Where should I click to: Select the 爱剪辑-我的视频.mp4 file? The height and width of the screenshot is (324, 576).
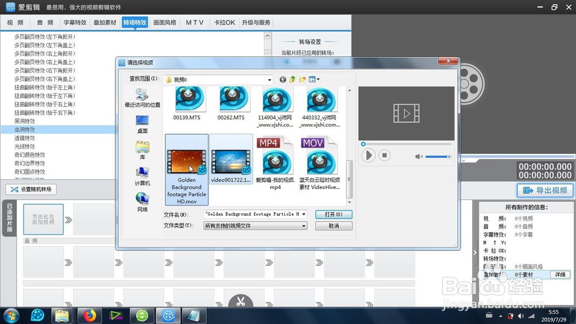pyautogui.click(x=275, y=163)
